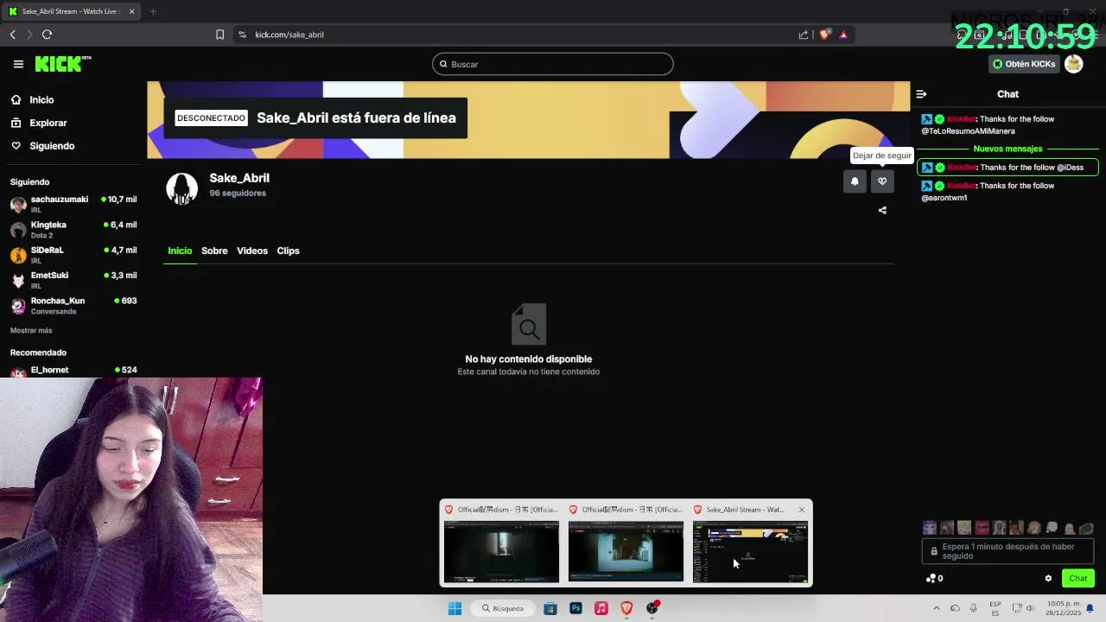1106x622 pixels.
Task: Open EmetSuki channel
Action: pyautogui.click(x=73, y=280)
